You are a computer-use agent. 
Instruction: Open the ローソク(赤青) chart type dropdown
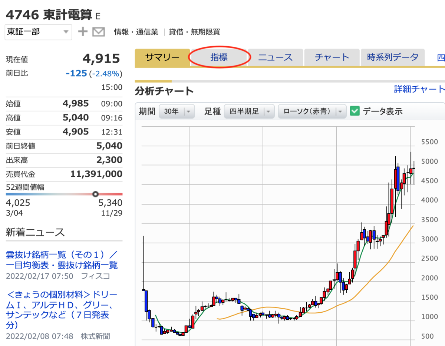[312, 111]
